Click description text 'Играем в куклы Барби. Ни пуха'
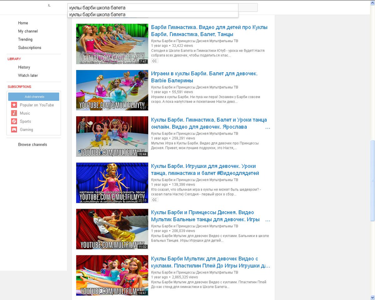This screenshot has height=300, width=375. click(205, 99)
